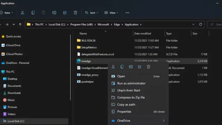Click the Search box
Screen dimensions: 222x125
pyautogui.click(x=215, y=25)
